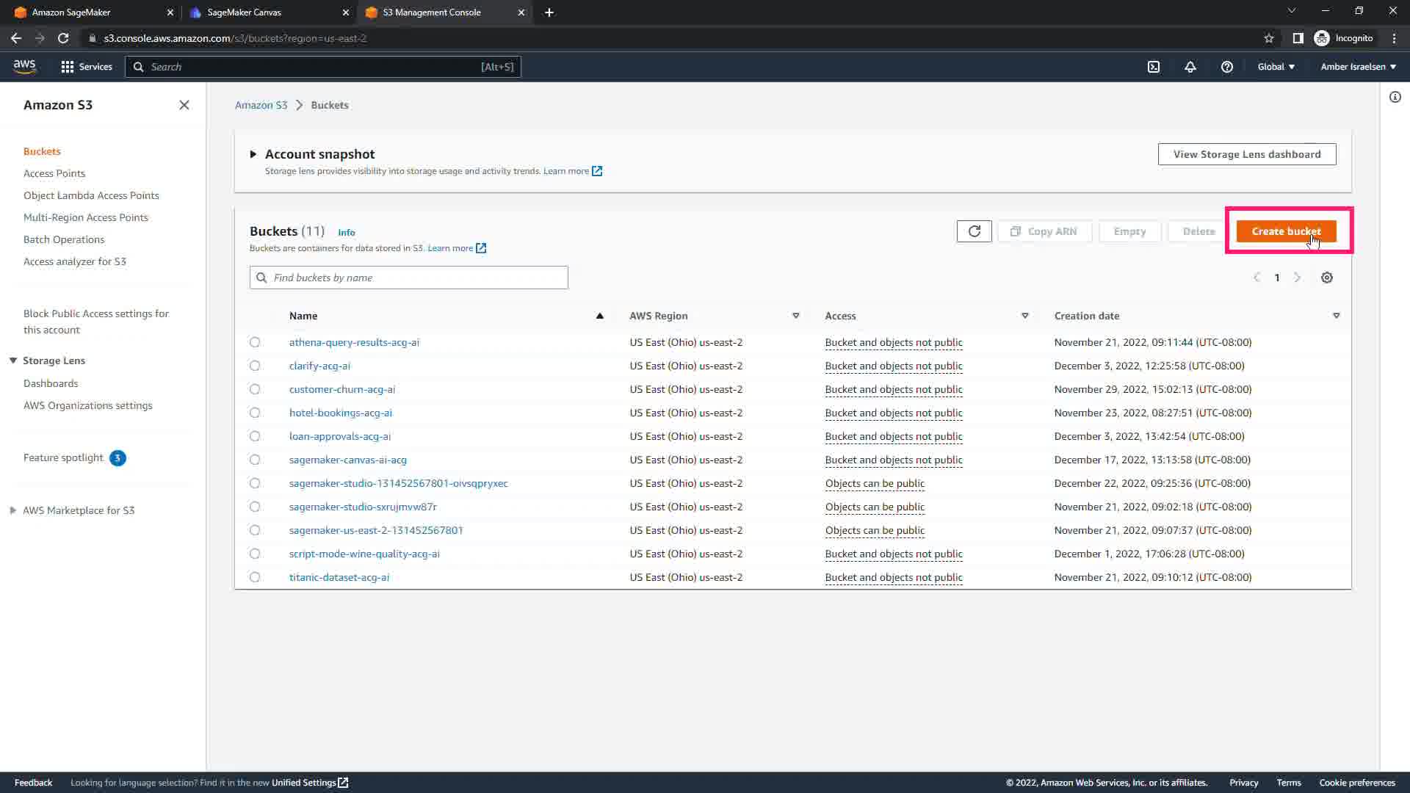Sort by the Creation date column arrow
The height and width of the screenshot is (793, 1410).
(x=1336, y=316)
